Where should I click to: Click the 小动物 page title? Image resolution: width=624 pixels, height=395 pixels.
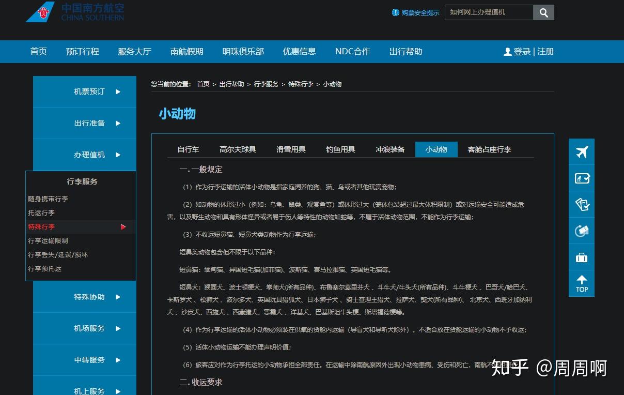(177, 114)
